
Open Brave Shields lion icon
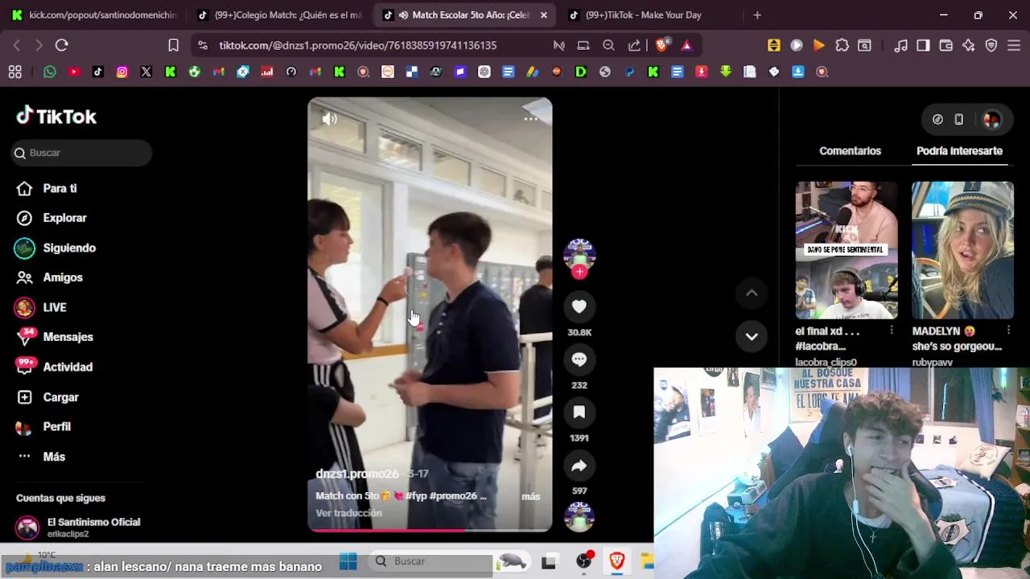coord(661,45)
